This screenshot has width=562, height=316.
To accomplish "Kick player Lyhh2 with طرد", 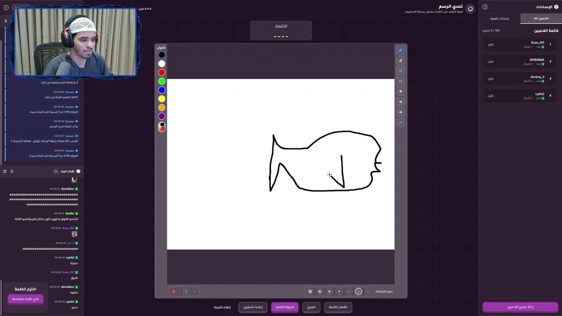I will tap(490, 96).
